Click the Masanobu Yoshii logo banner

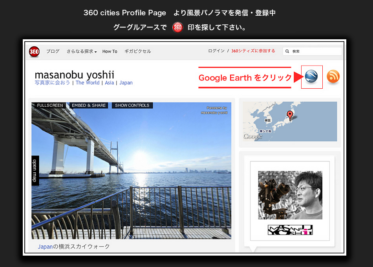(290, 230)
